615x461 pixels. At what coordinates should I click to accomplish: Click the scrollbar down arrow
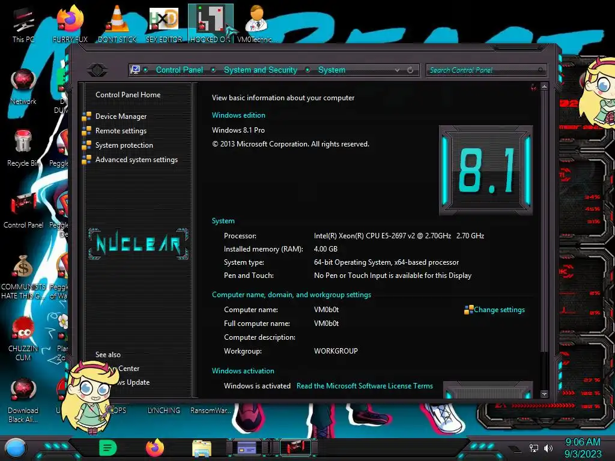click(544, 394)
